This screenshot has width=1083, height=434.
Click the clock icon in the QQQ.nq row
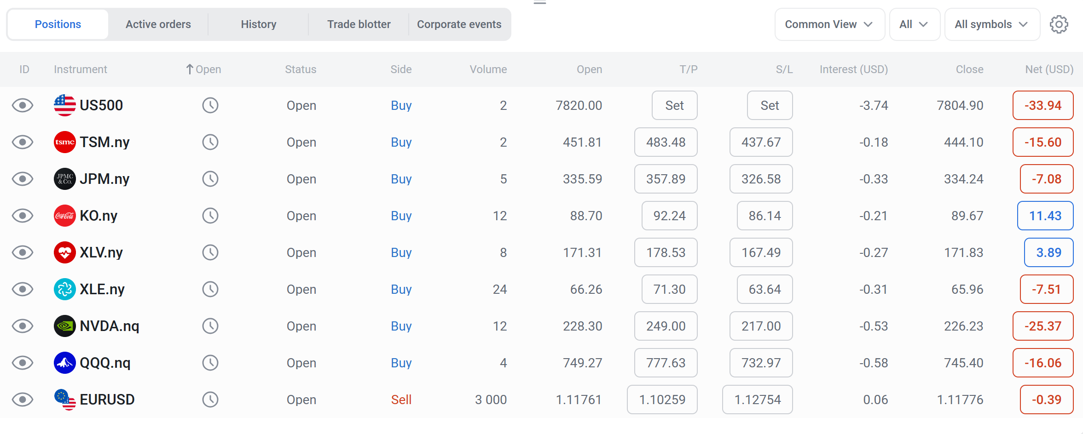pyautogui.click(x=210, y=363)
